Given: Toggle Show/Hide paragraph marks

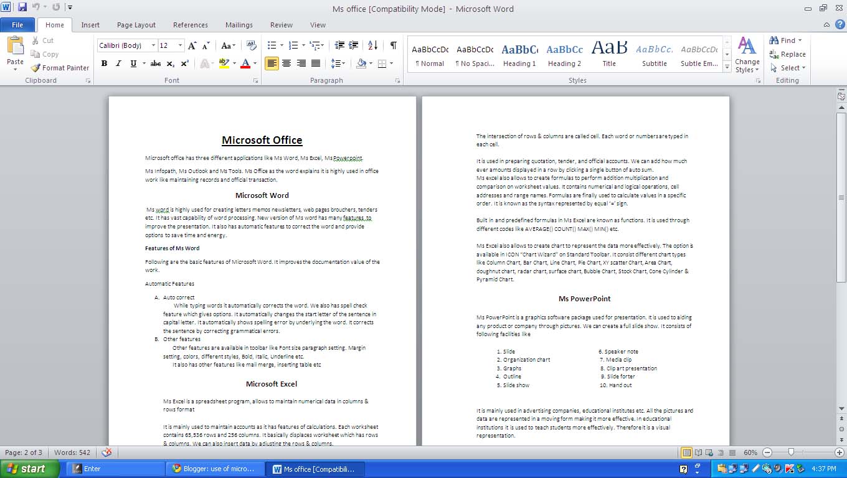Looking at the screenshot, I should [393, 45].
